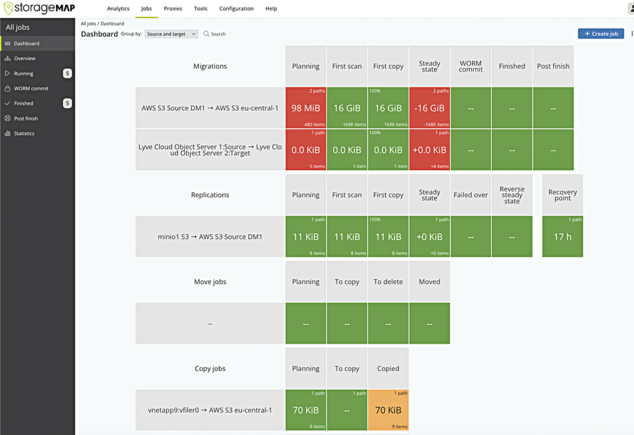Click the Move jobs section heading
Image resolution: width=634 pixels, height=435 pixels.
pyautogui.click(x=210, y=282)
